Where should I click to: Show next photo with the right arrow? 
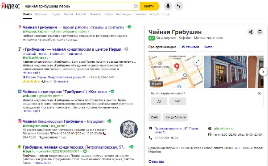coord(263,72)
